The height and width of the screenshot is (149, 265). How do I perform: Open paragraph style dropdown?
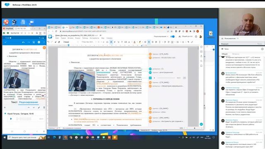pyautogui.click(x=71, y=42)
